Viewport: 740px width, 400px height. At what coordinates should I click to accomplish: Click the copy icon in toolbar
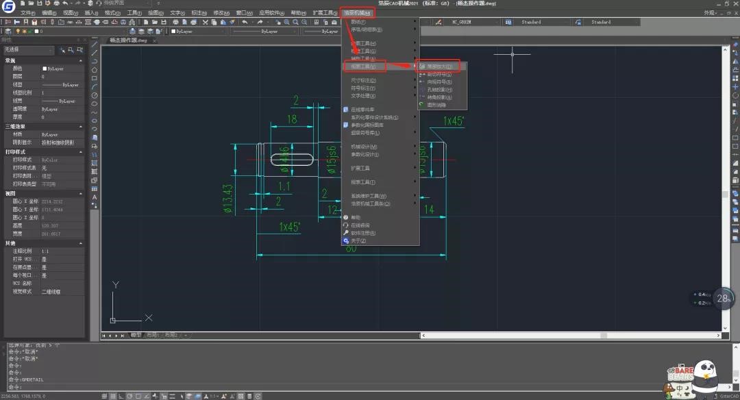214,22
